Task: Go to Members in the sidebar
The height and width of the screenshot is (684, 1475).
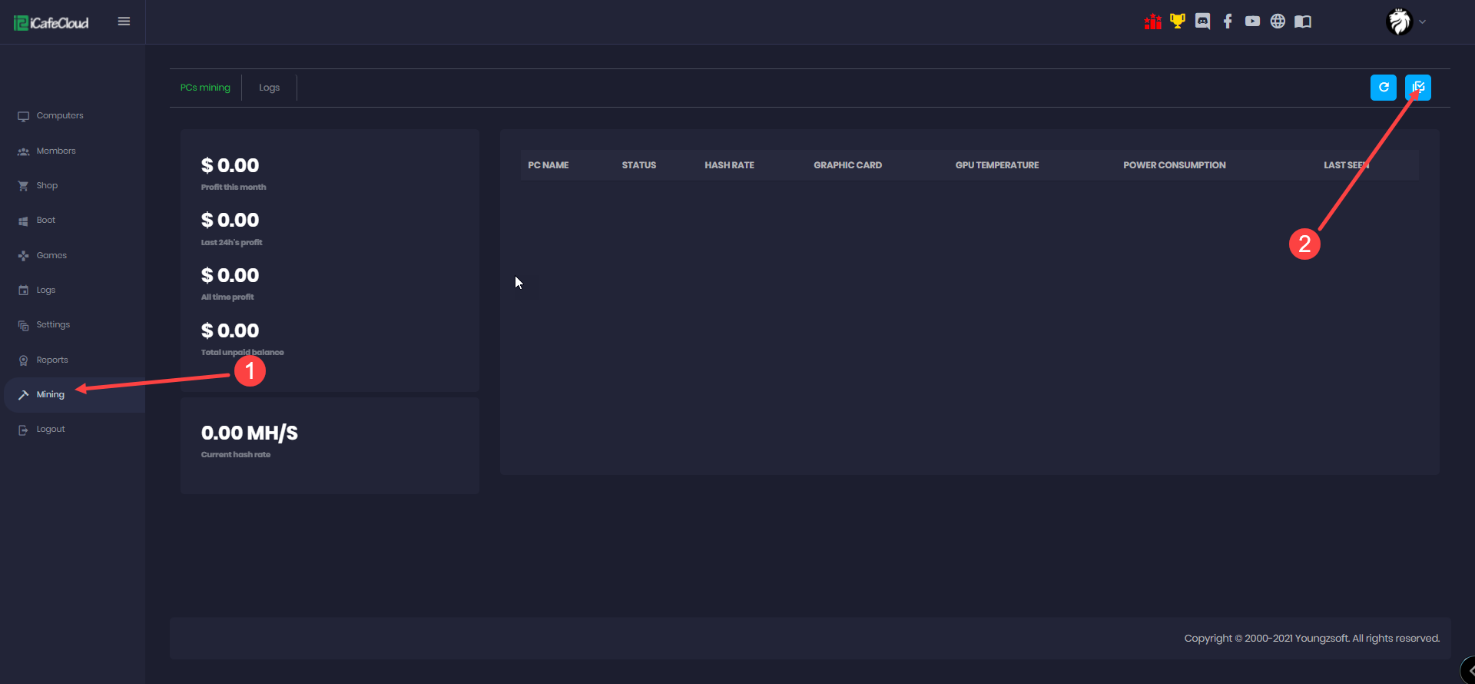Action: (56, 151)
